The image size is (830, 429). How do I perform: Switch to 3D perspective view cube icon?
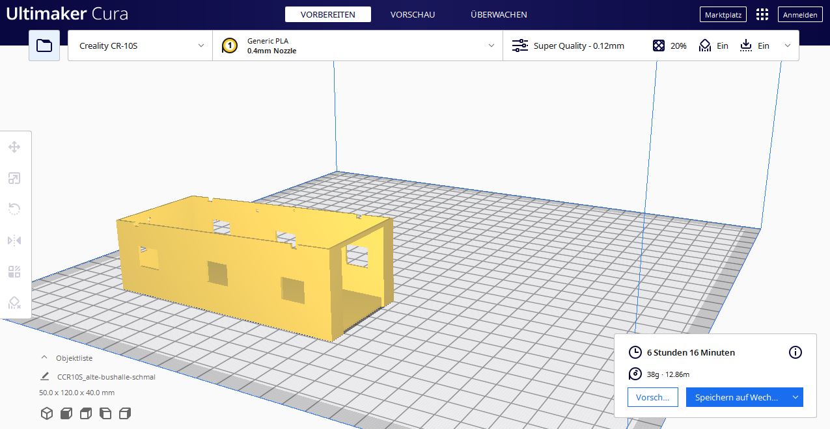47,413
